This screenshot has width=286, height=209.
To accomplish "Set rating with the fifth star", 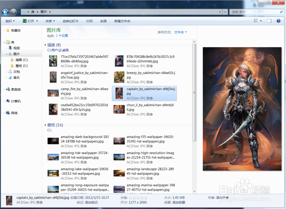I will pyautogui.click(x=146, y=198).
